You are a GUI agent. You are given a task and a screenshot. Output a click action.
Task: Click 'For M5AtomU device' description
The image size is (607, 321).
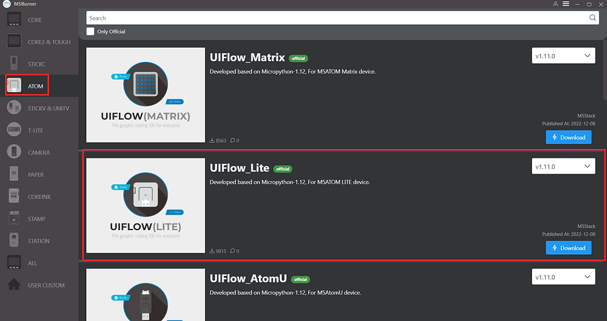coord(334,293)
